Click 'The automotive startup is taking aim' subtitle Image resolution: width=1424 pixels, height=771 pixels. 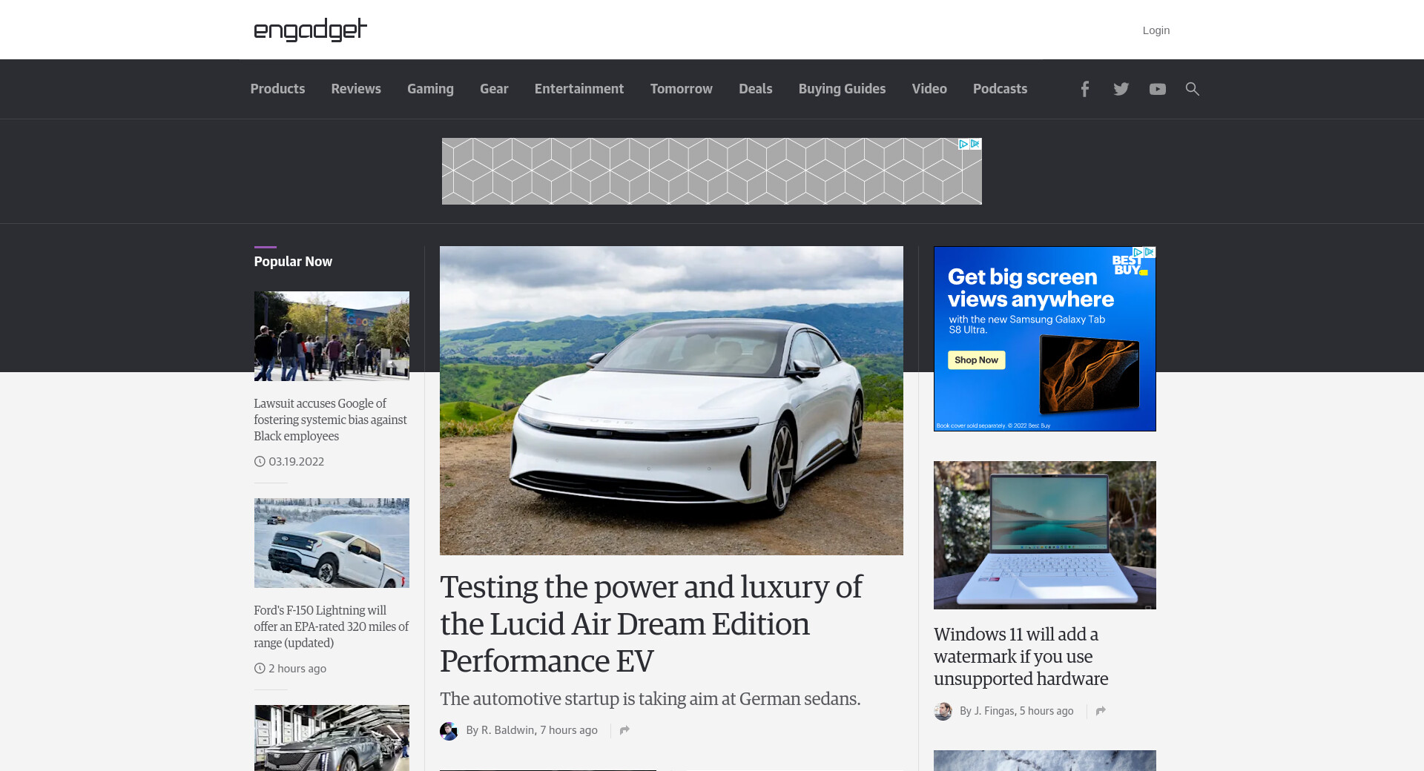tap(650, 699)
